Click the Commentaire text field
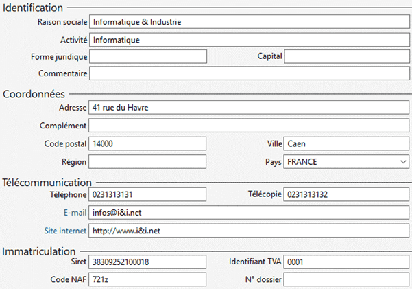This screenshot has width=412, height=289. pos(249,73)
